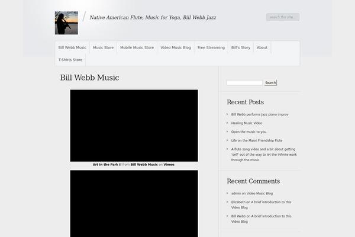
Task: Focus the header 'search this site' field
Action: tap(283, 17)
